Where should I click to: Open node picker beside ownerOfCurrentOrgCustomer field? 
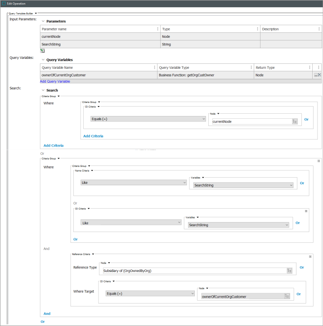[x=287, y=296]
